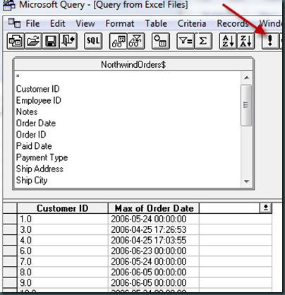Click the New Query toolbar icon
Image resolution: width=285 pixels, height=295 pixels.
[16, 41]
